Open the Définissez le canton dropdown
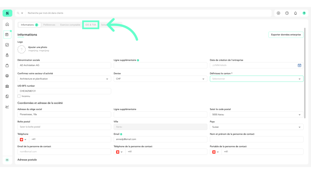 pos(256,79)
